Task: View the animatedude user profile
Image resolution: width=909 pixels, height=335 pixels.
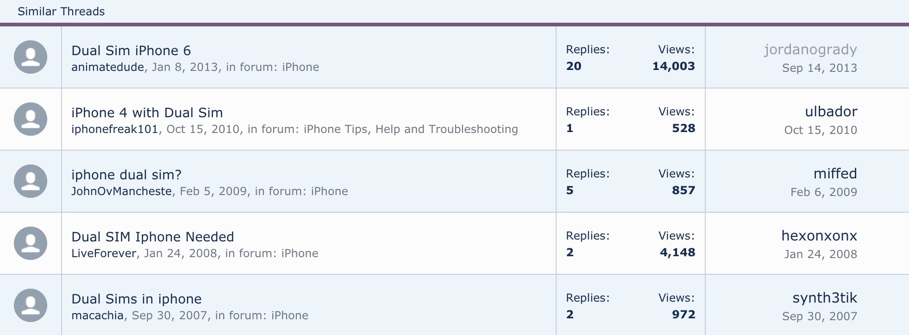Action: [x=107, y=67]
